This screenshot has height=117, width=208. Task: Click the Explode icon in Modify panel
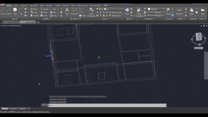click(61, 12)
